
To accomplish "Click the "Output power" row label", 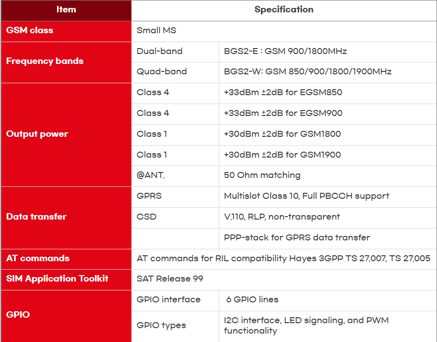I will tap(37, 134).
